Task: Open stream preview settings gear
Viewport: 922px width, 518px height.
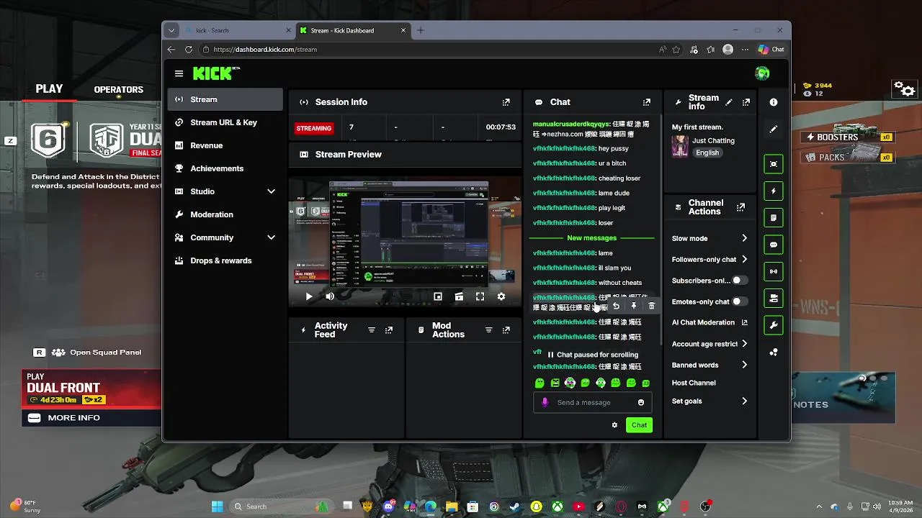Action: pyautogui.click(x=501, y=296)
